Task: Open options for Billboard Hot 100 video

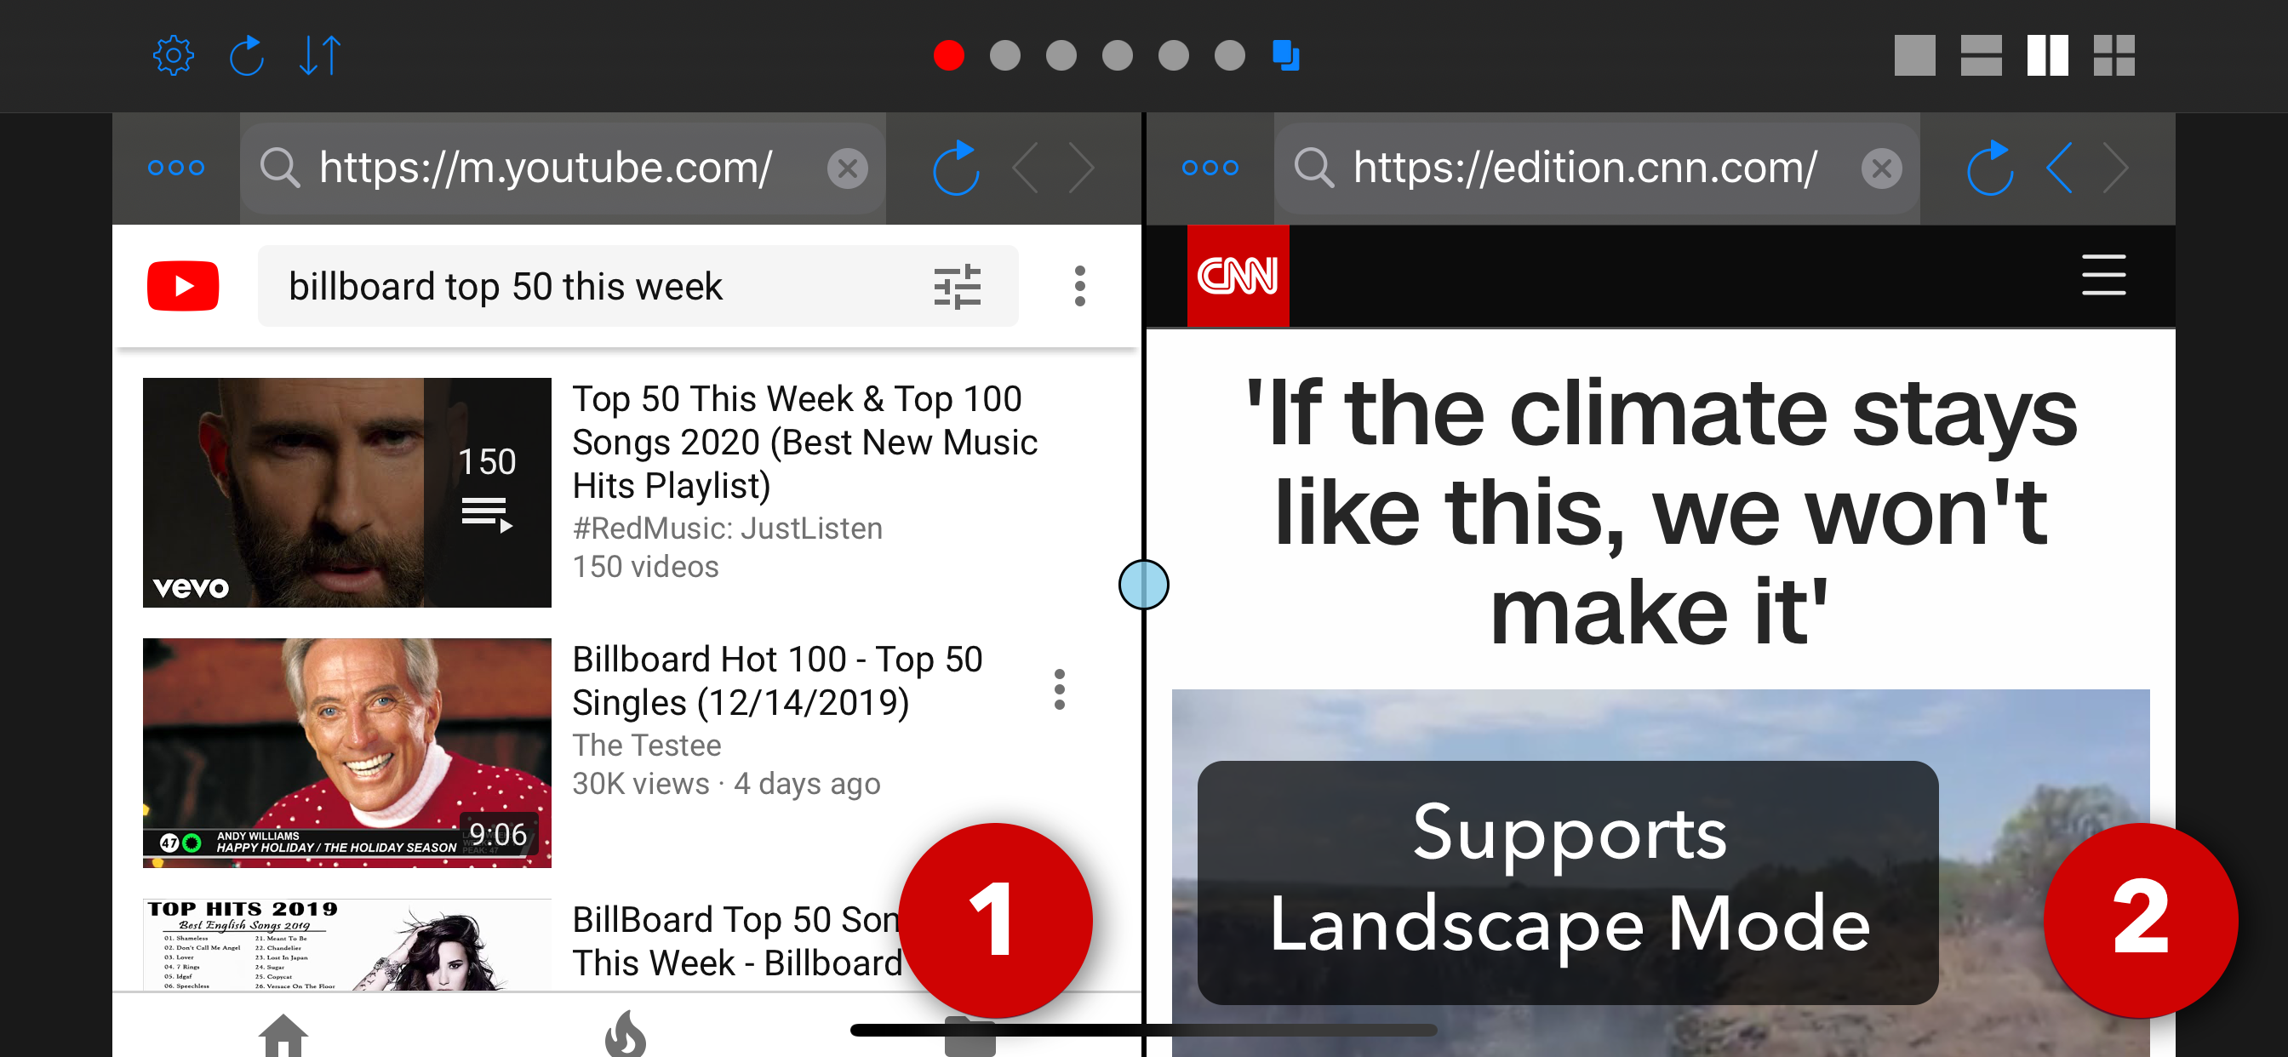Action: [x=1059, y=689]
